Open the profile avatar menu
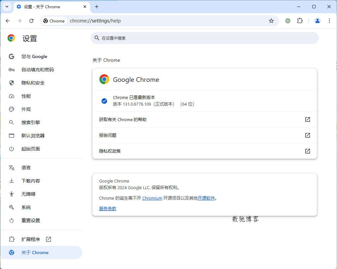Image resolution: width=337 pixels, height=269 pixels. [318, 21]
